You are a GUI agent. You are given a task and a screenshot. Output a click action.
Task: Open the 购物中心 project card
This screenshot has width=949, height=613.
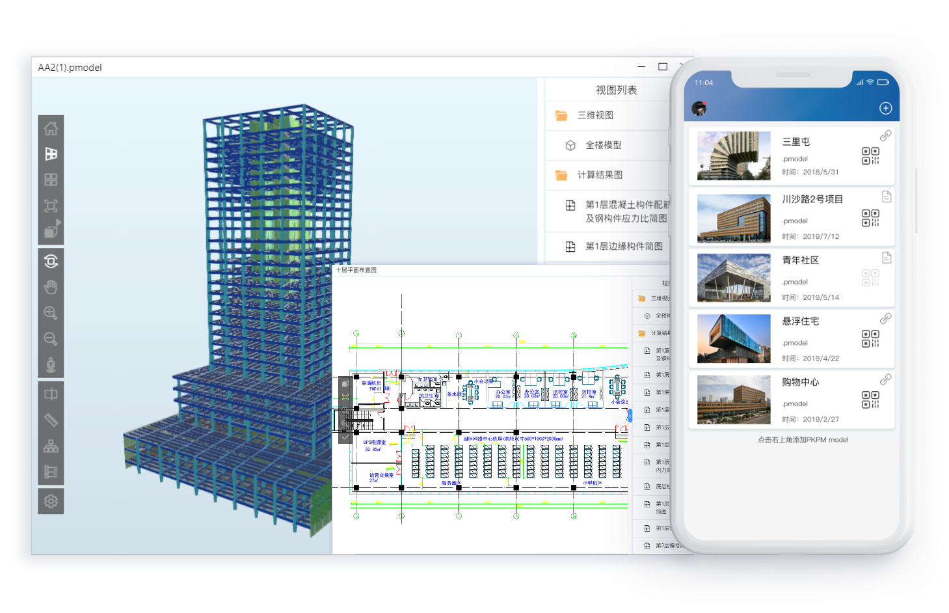pos(792,400)
